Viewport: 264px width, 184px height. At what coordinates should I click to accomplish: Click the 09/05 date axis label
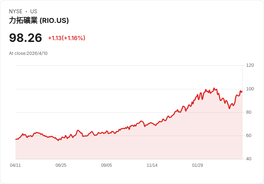pyautogui.click(x=107, y=165)
